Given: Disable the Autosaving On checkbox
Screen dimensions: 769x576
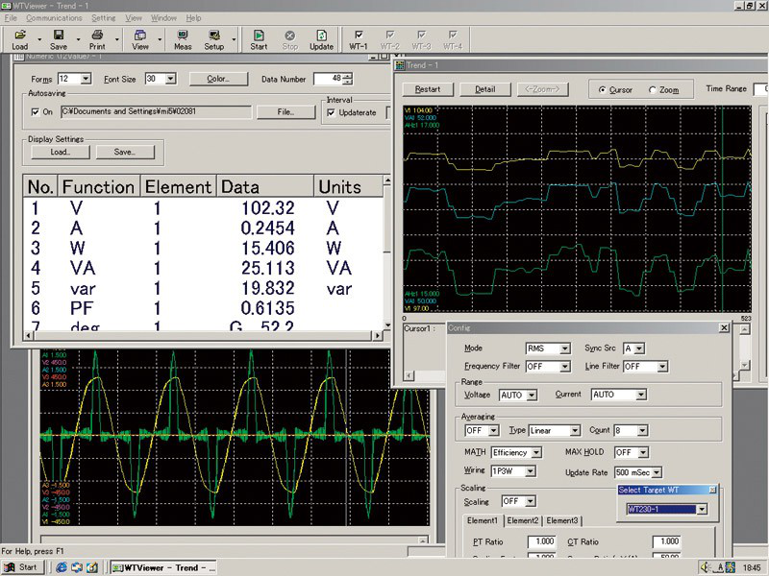Looking at the screenshot, I should (x=36, y=112).
